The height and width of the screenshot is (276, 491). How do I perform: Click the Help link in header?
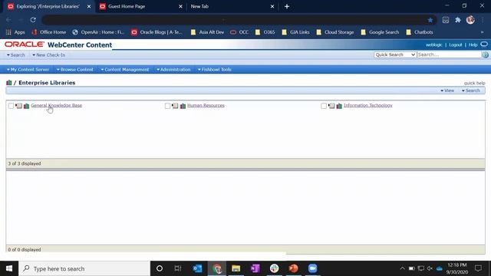click(473, 44)
